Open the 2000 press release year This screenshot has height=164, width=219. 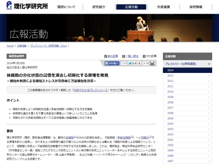(x=188, y=145)
